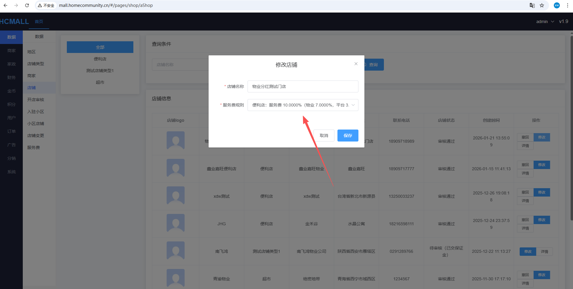Select 财务 in the left sidebar
The width and height of the screenshot is (573, 289).
pos(11,77)
